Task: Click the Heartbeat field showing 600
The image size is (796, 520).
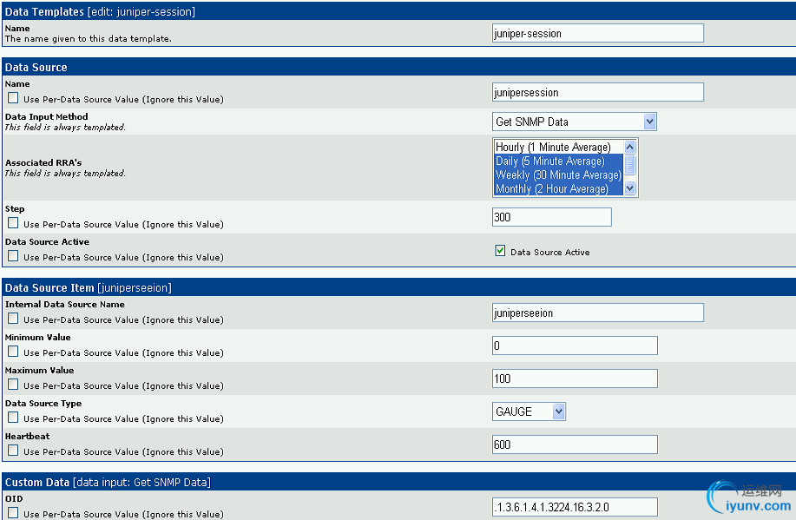Action: tap(575, 444)
